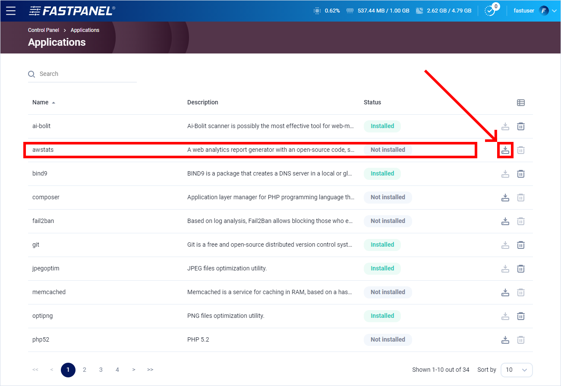Check the CPU usage indicator icon
The width and height of the screenshot is (561, 386).
(317, 11)
